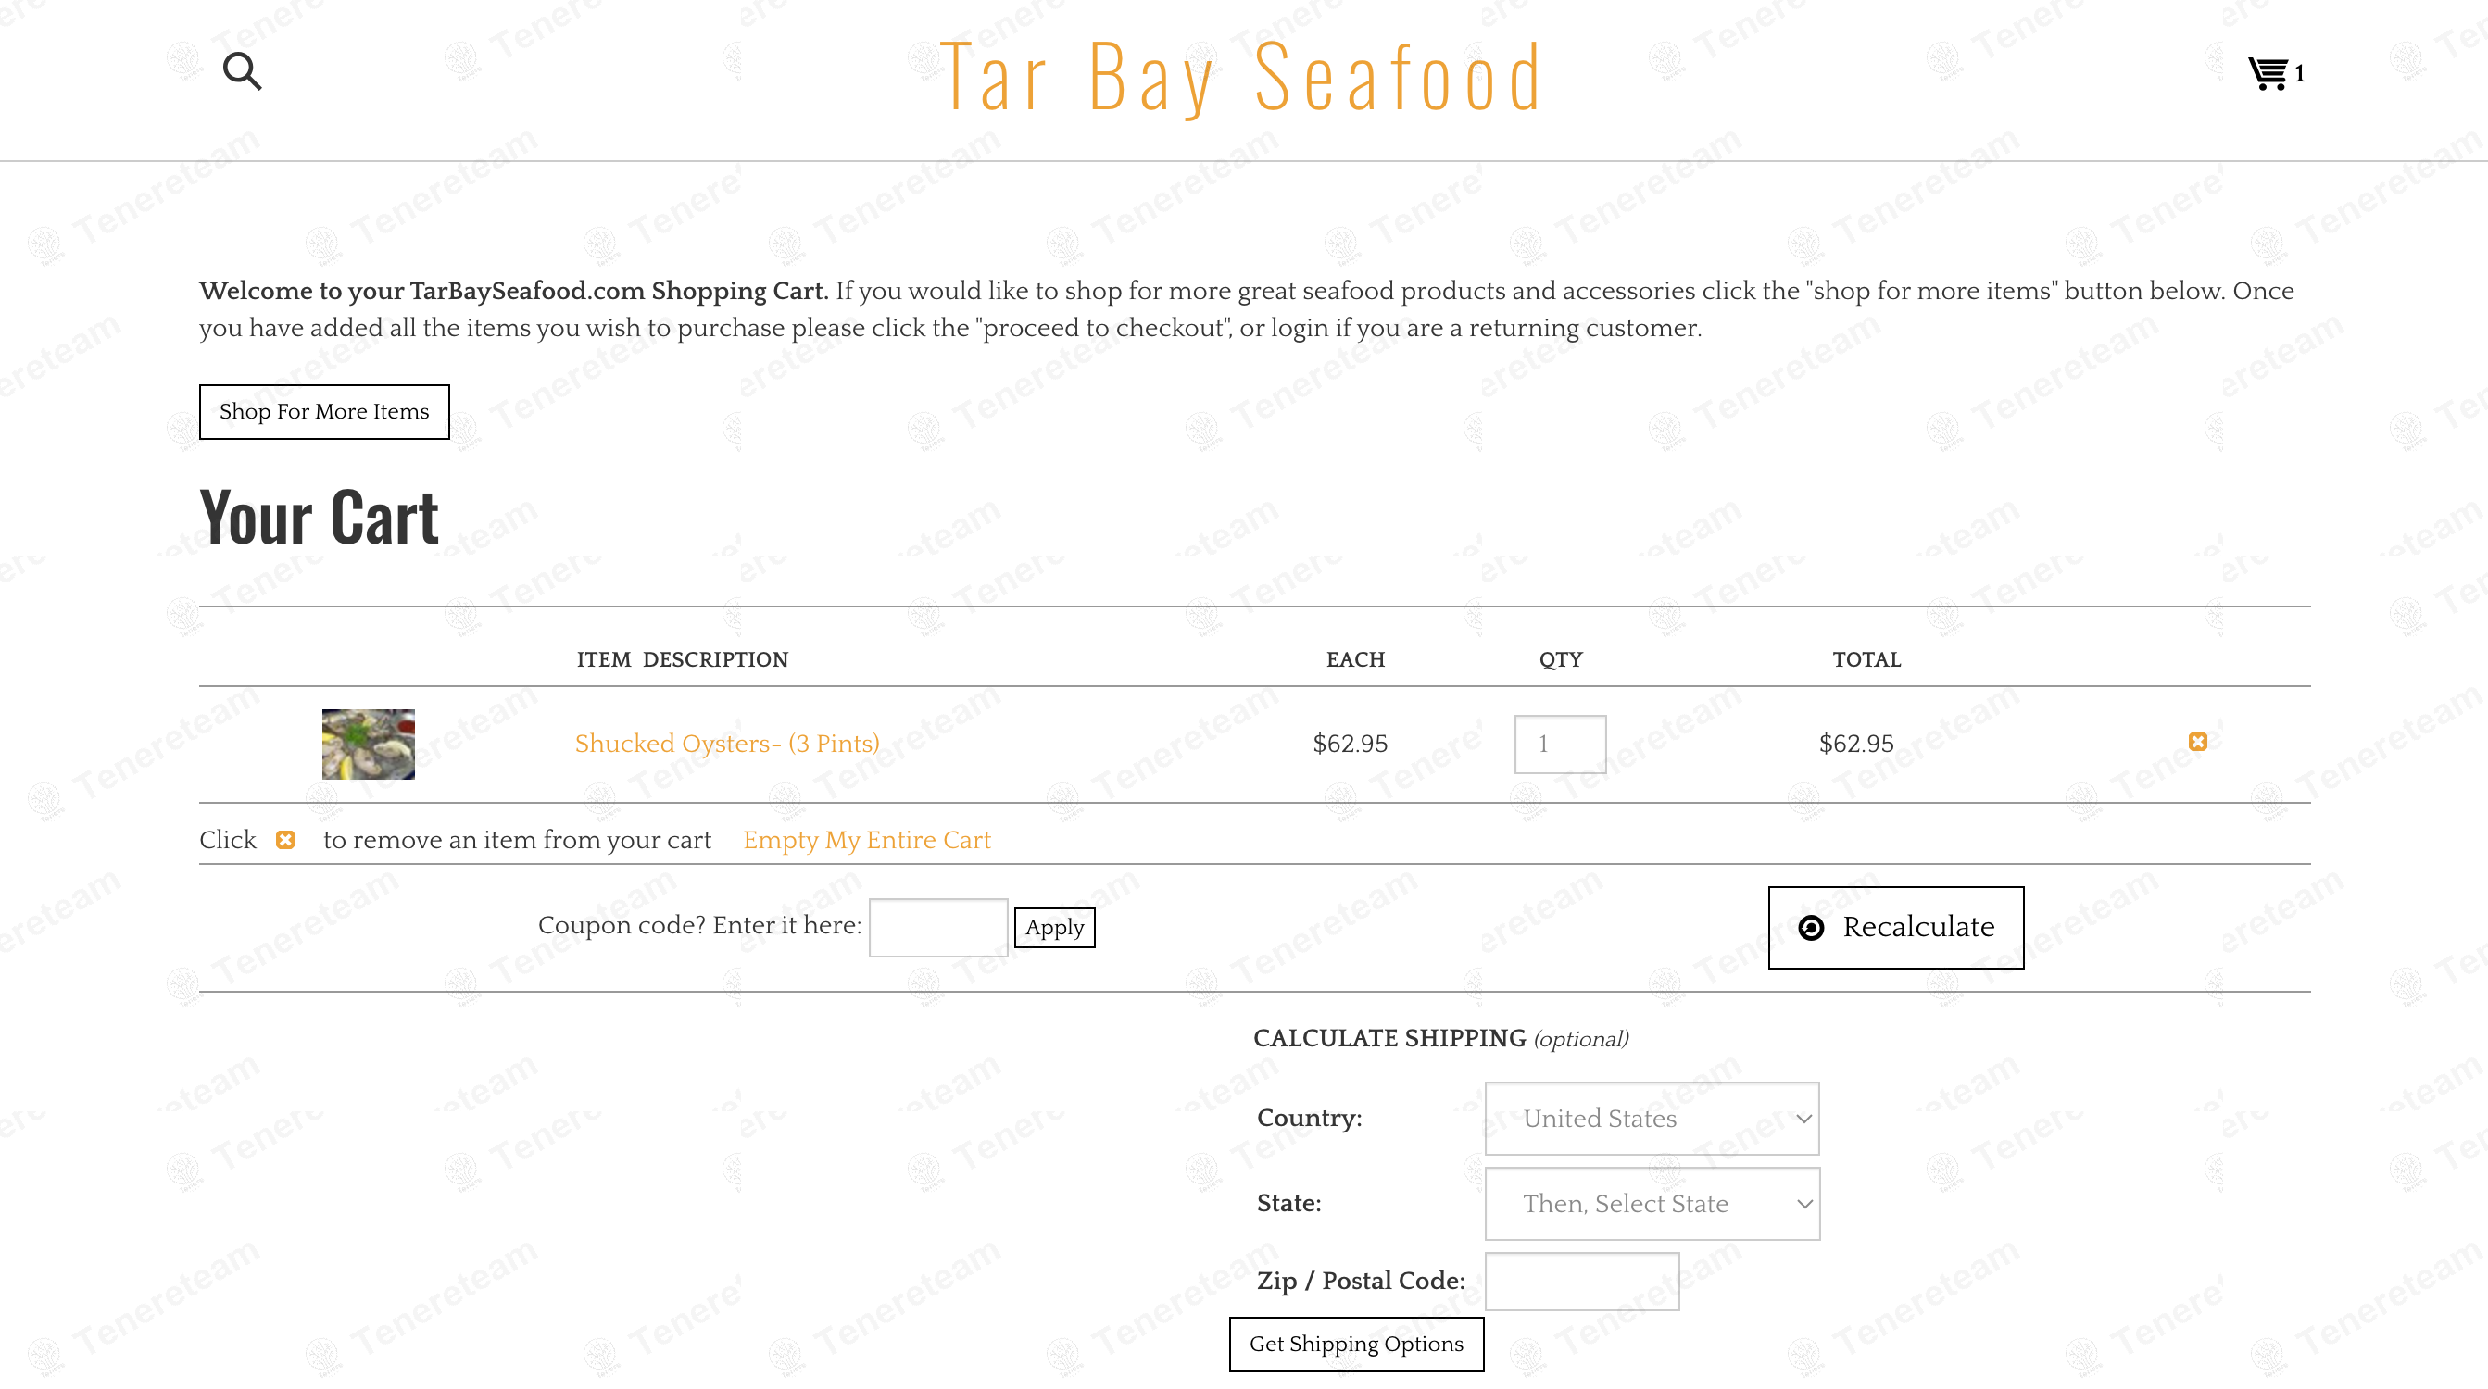Screen dimensions: 2488x1389
Task: Click the Recalculate button
Action: pyautogui.click(x=1895, y=927)
